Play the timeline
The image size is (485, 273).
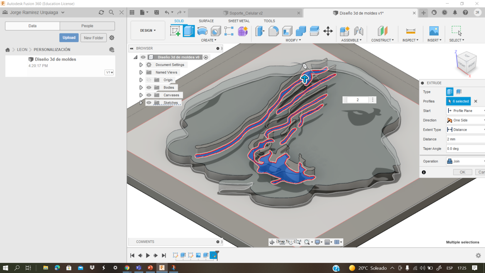(x=148, y=256)
